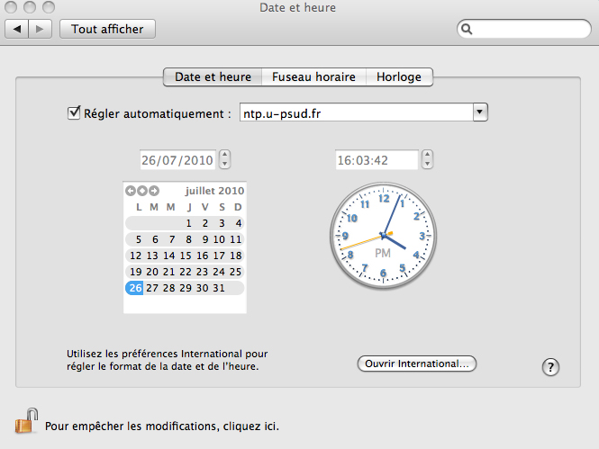Show next month in calendar

point(154,191)
